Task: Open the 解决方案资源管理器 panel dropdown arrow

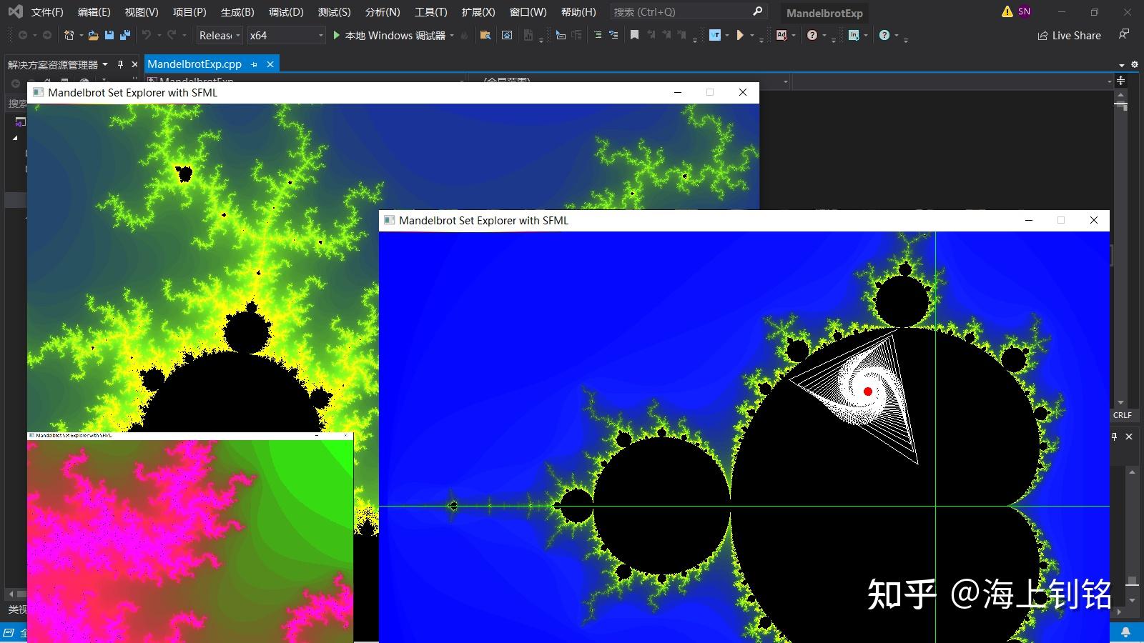Action: [105, 64]
